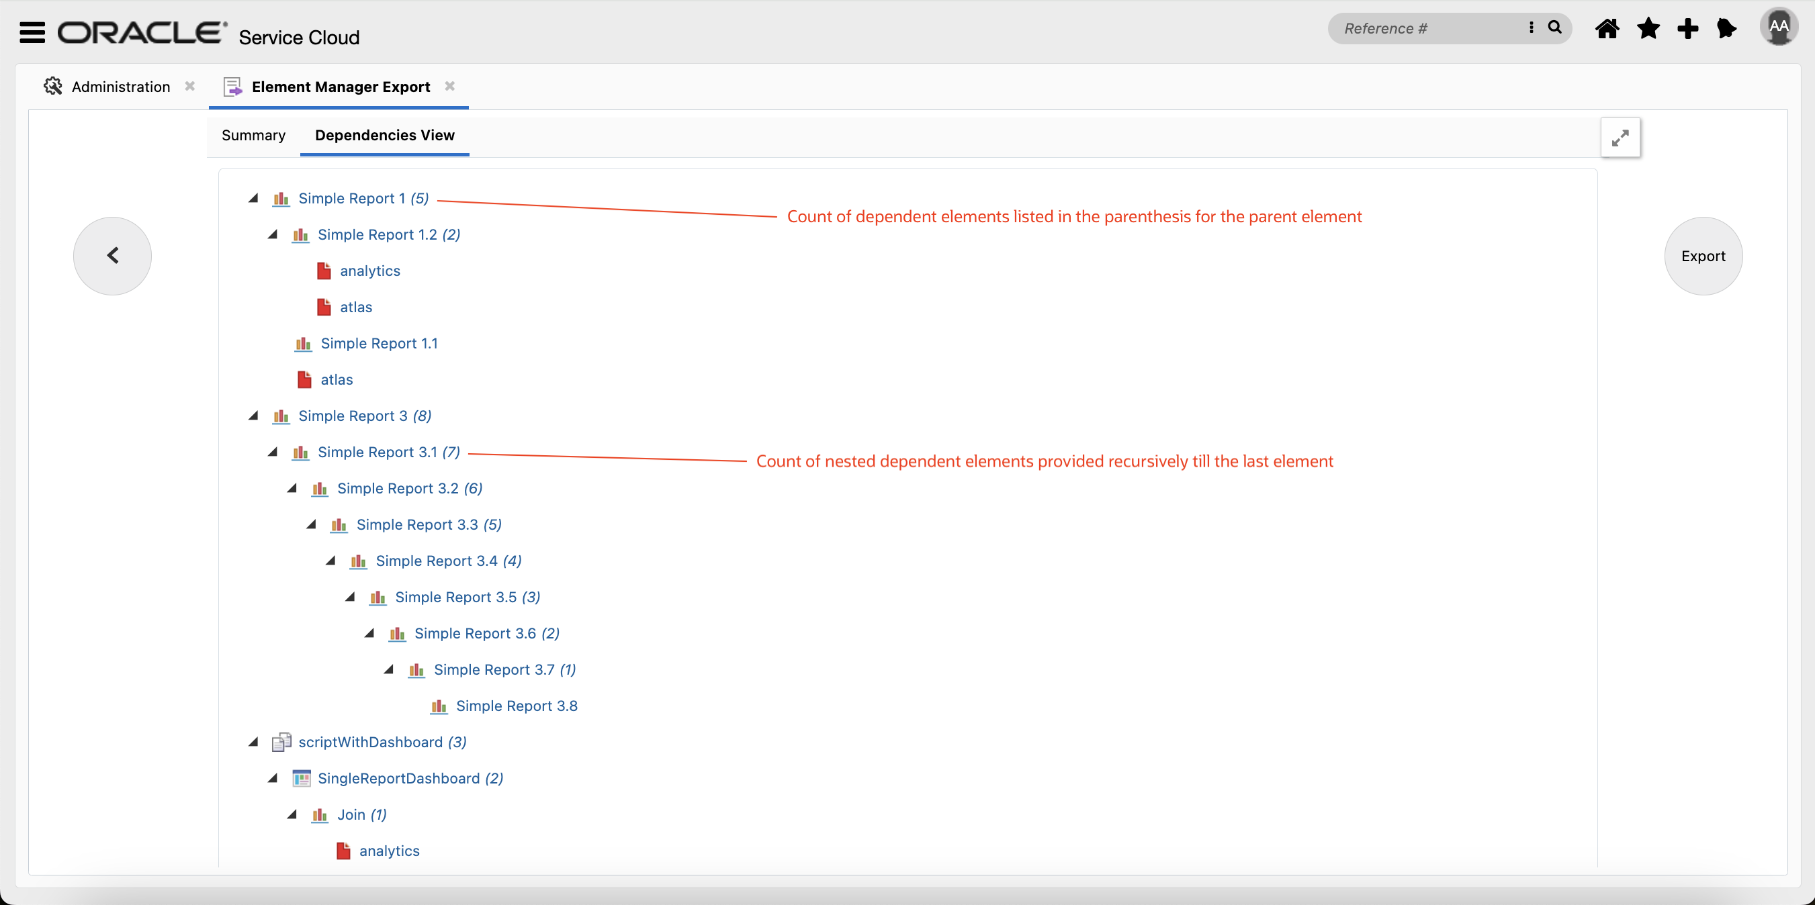Viewport: 1815px width, 905px height.
Task: Select atlas under Simple Report 1.2
Action: (356, 307)
